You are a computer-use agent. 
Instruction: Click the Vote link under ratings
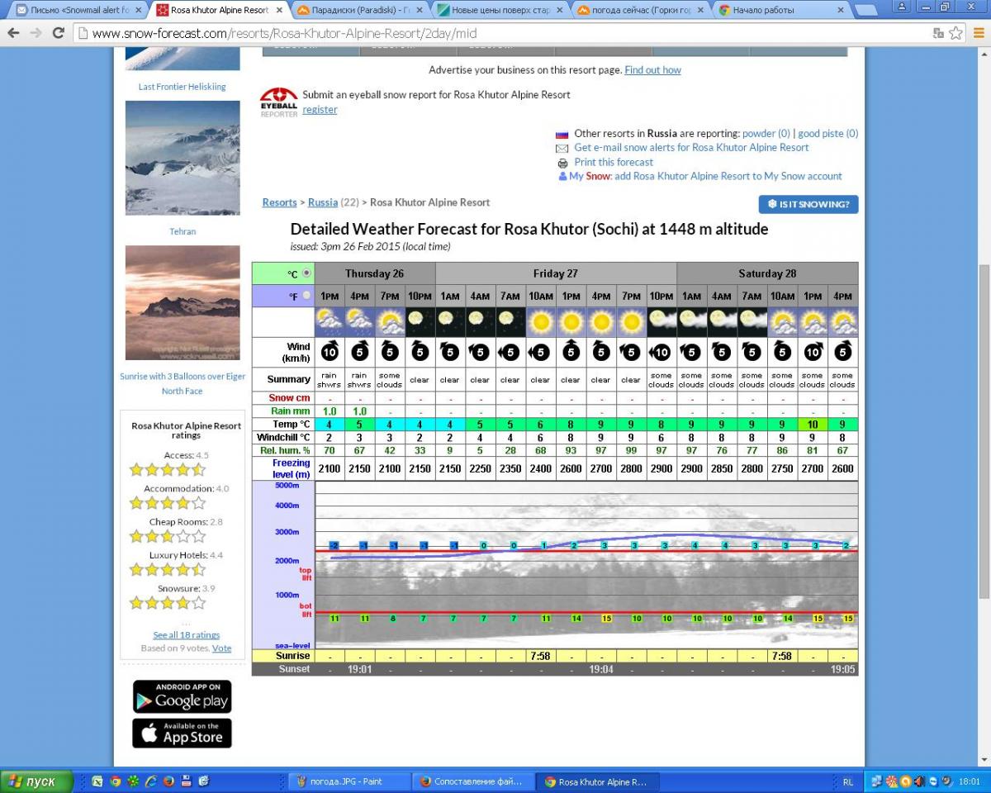221,648
